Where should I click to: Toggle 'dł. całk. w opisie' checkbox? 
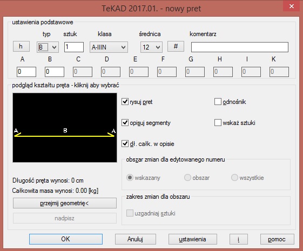pos(125,144)
